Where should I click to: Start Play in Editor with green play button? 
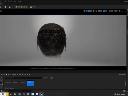[x=17, y=7]
